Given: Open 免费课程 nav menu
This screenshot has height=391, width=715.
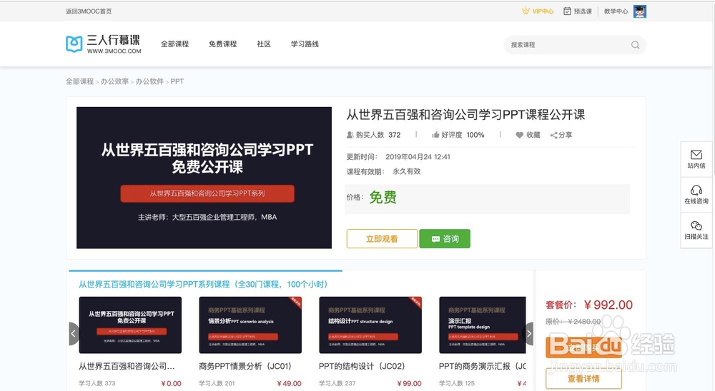Looking at the screenshot, I should [x=222, y=44].
